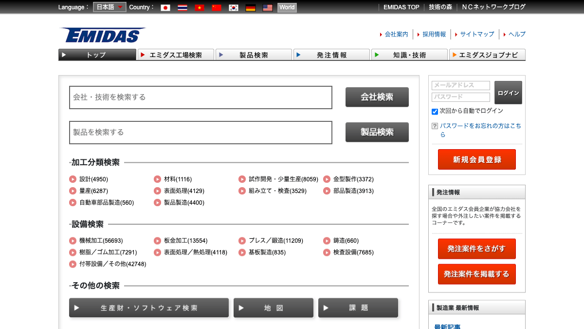Click the ログイン button

(508, 93)
